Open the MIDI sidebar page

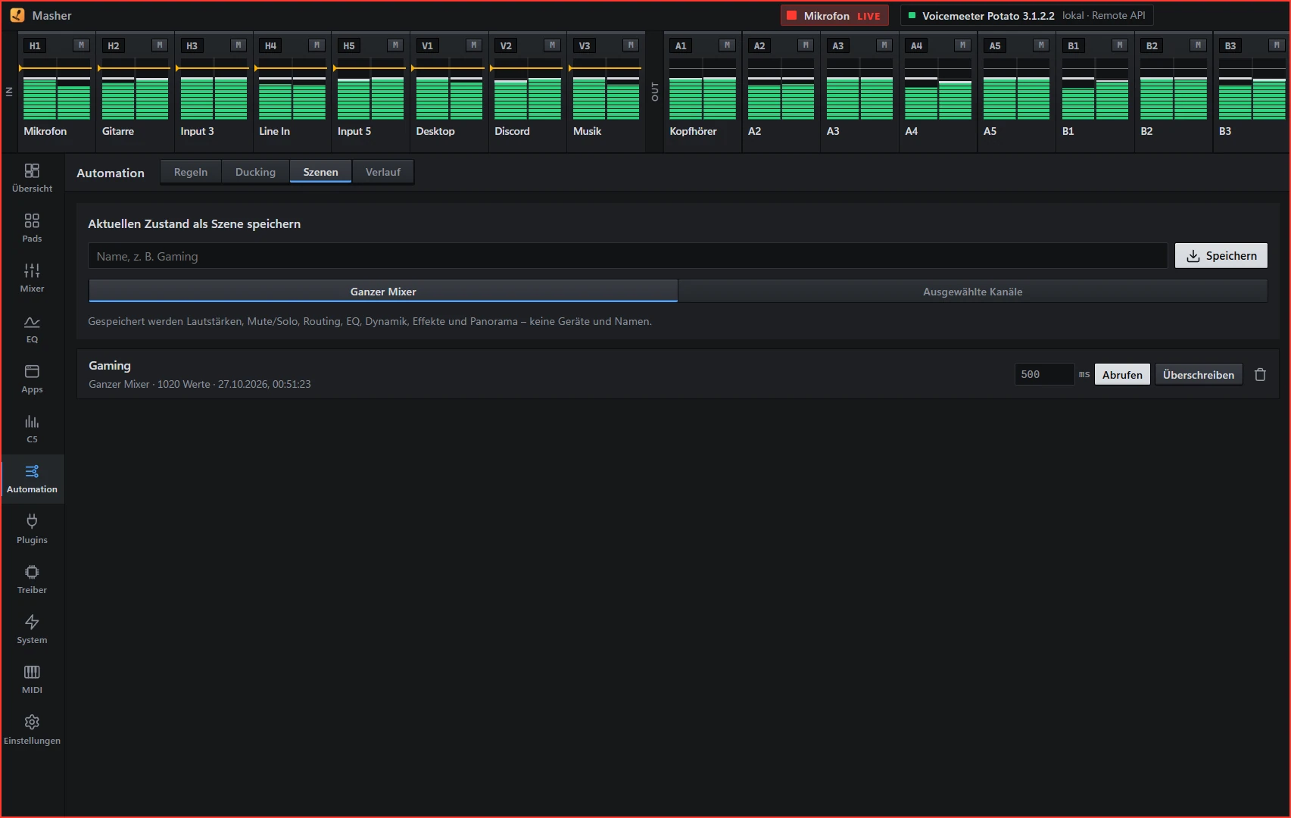click(x=32, y=679)
